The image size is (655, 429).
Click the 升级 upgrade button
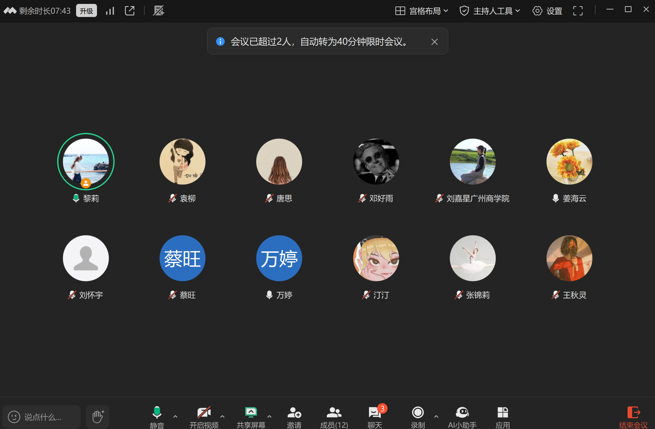[86, 10]
